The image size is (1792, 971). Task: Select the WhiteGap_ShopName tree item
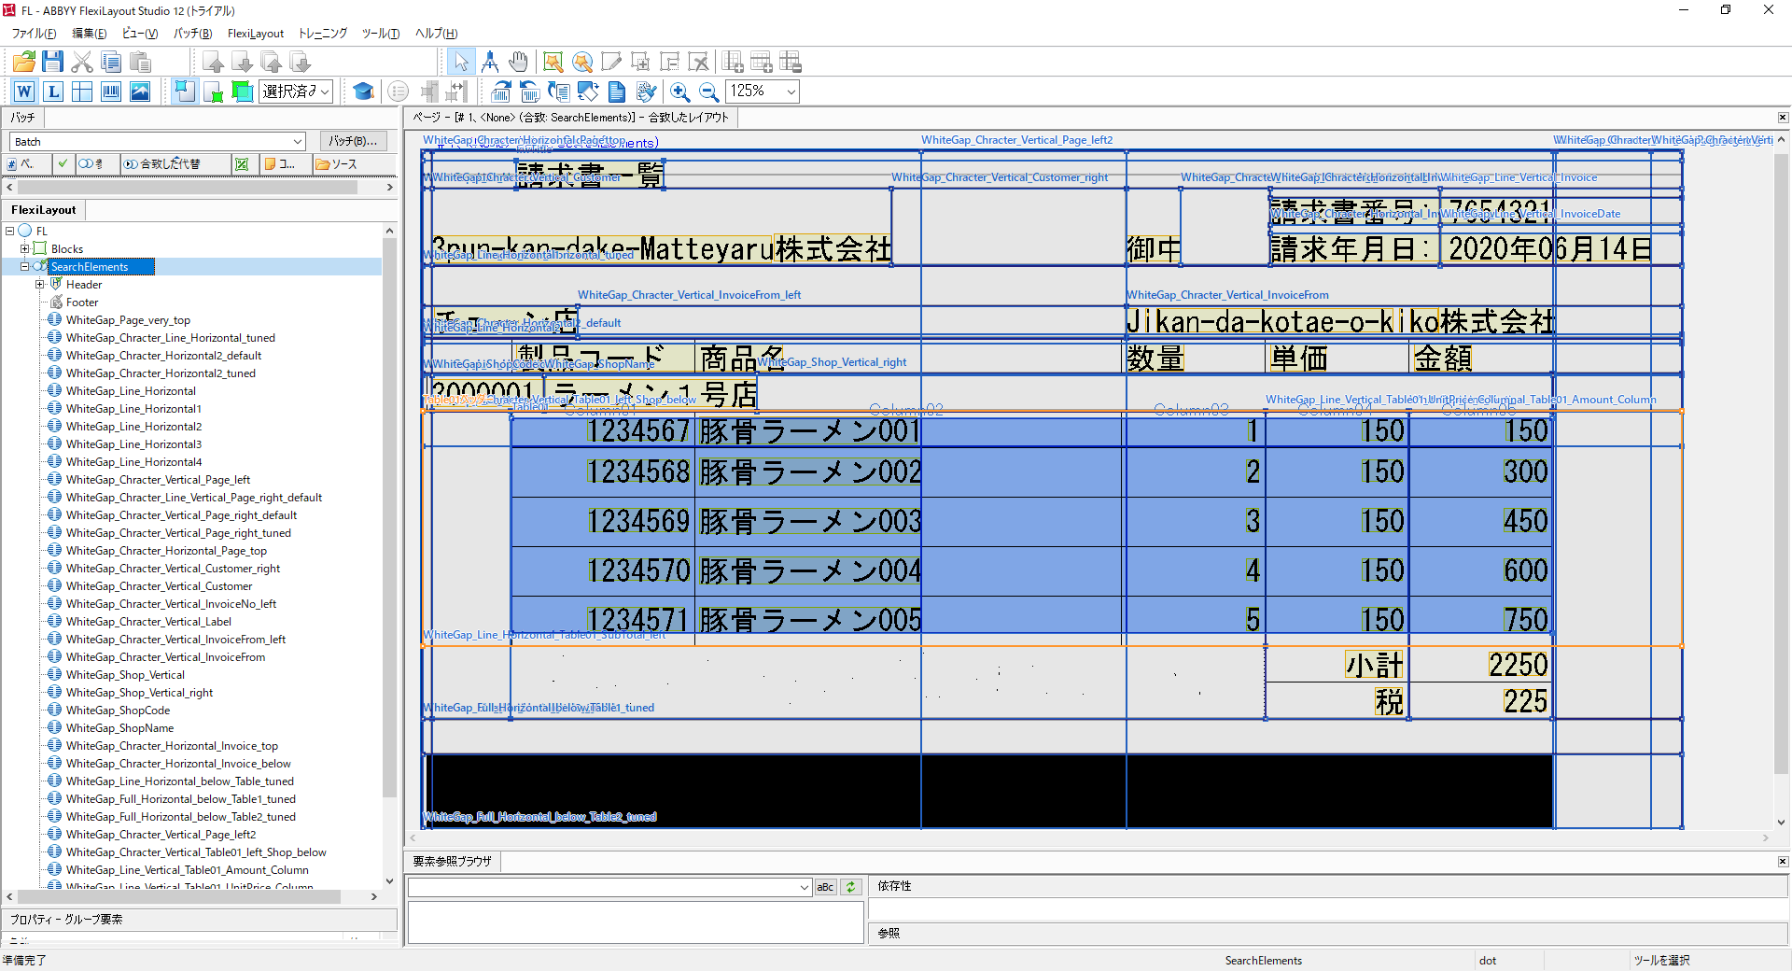click(x=119, y=727)
